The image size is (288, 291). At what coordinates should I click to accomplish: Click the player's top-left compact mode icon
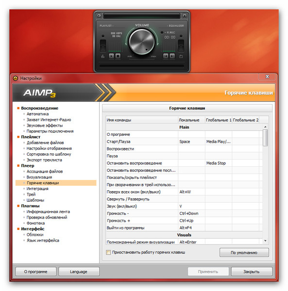click(99, 16)
